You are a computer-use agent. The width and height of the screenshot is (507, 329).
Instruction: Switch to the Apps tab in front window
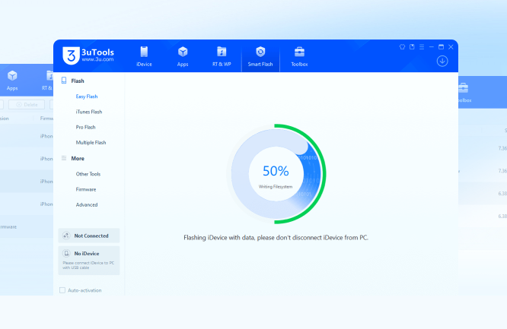click(x=183, y=56)
